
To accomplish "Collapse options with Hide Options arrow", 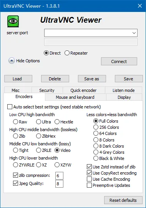I will coord(12,61).
